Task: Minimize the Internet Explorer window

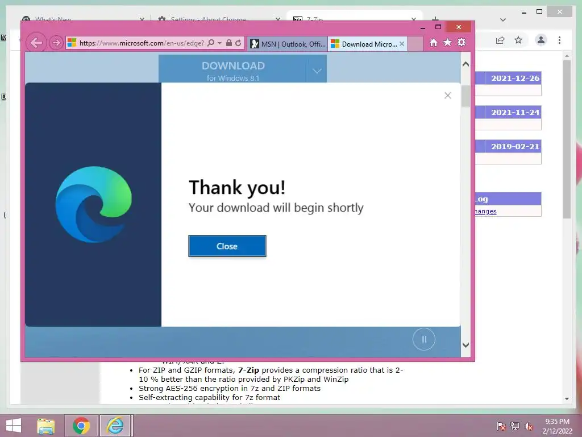Action: [423, 27]
